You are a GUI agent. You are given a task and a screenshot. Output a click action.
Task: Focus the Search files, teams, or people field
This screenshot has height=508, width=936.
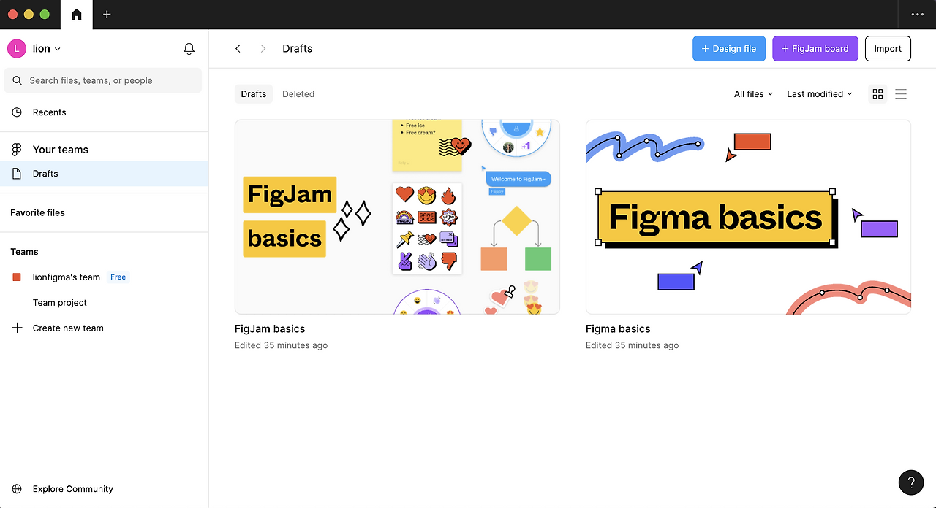pyautogui.click(x=103, y=80)
